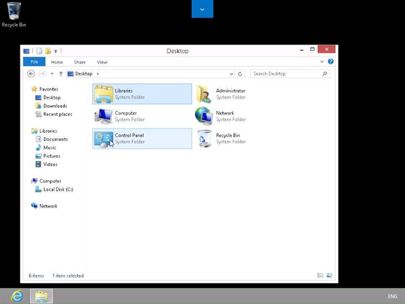
Task: Switch to Details view icon in status bar
Action: pyautogui.click(x=320, y=275)
